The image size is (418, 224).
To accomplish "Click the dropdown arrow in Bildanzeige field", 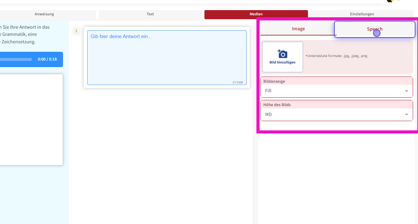I will [407, 91].
